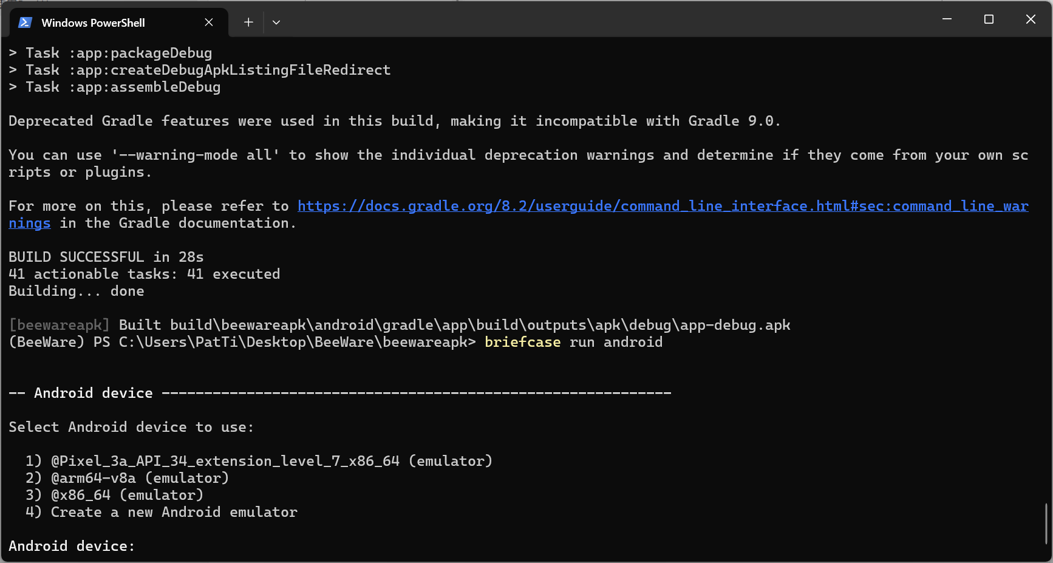Viewport: 1053px width, 563px height.
Task: Click the @arm64-v8a emulator option line
Action: pyautogui.click(x=127, y=478)
